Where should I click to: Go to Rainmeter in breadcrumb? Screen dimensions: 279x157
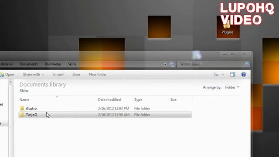[53, 64]
